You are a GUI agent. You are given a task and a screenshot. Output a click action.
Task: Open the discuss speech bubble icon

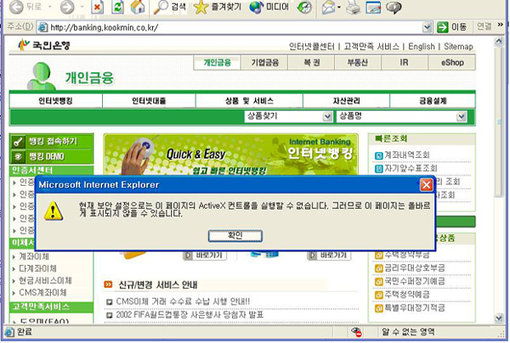click(x=394, y=7)
